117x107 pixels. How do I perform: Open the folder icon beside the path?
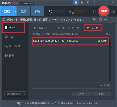tap(107, 34)
